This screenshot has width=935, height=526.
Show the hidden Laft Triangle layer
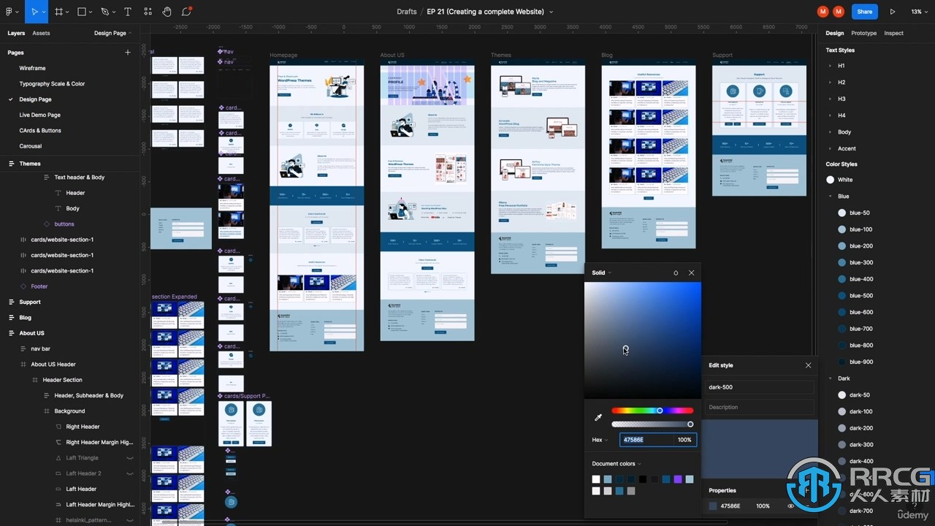130,458
